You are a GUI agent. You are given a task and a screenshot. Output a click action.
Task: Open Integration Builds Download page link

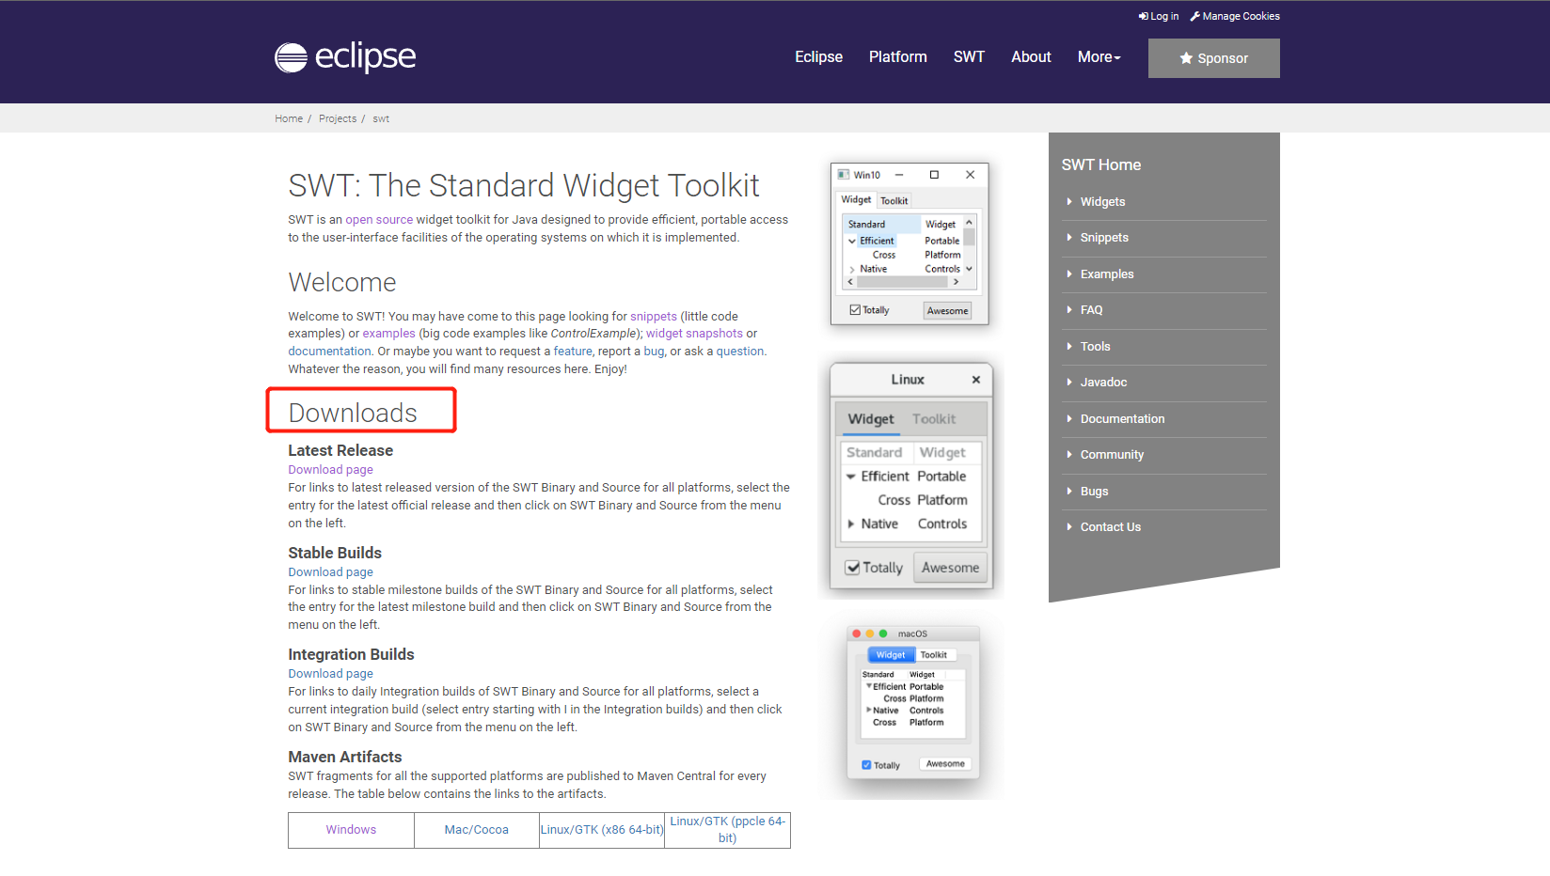coord(330,674)
